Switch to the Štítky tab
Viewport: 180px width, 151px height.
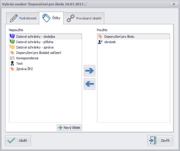(x=51, y=18)
